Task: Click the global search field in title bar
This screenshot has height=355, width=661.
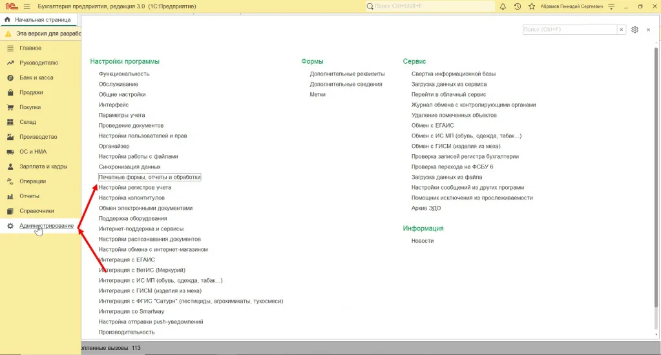Action: point(430,6)
